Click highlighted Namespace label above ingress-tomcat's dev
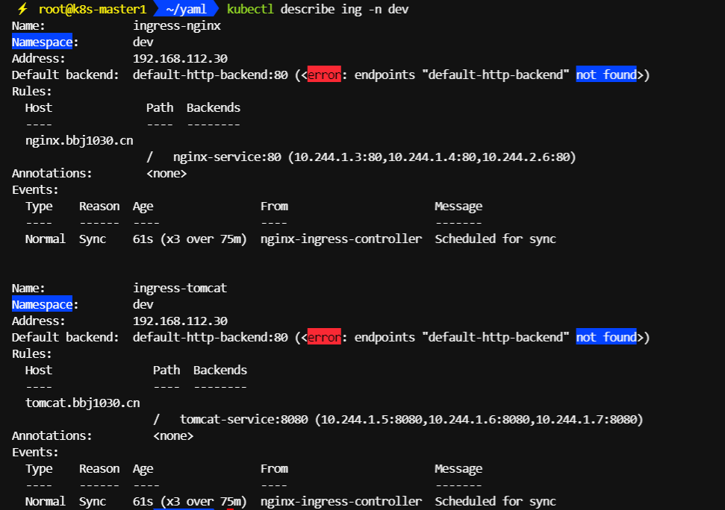Image resolution: width=725 pixels, height=510 pixels. 42,304
